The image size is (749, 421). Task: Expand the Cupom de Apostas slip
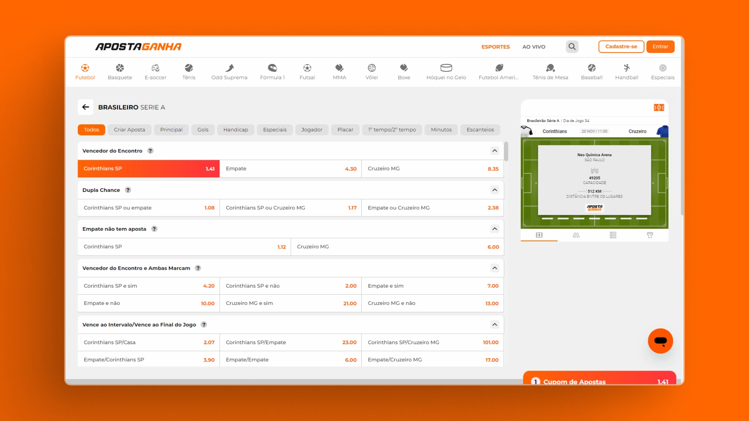600,378
